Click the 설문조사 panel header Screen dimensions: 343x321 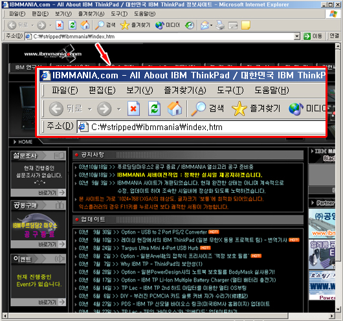tap(38, 156)
